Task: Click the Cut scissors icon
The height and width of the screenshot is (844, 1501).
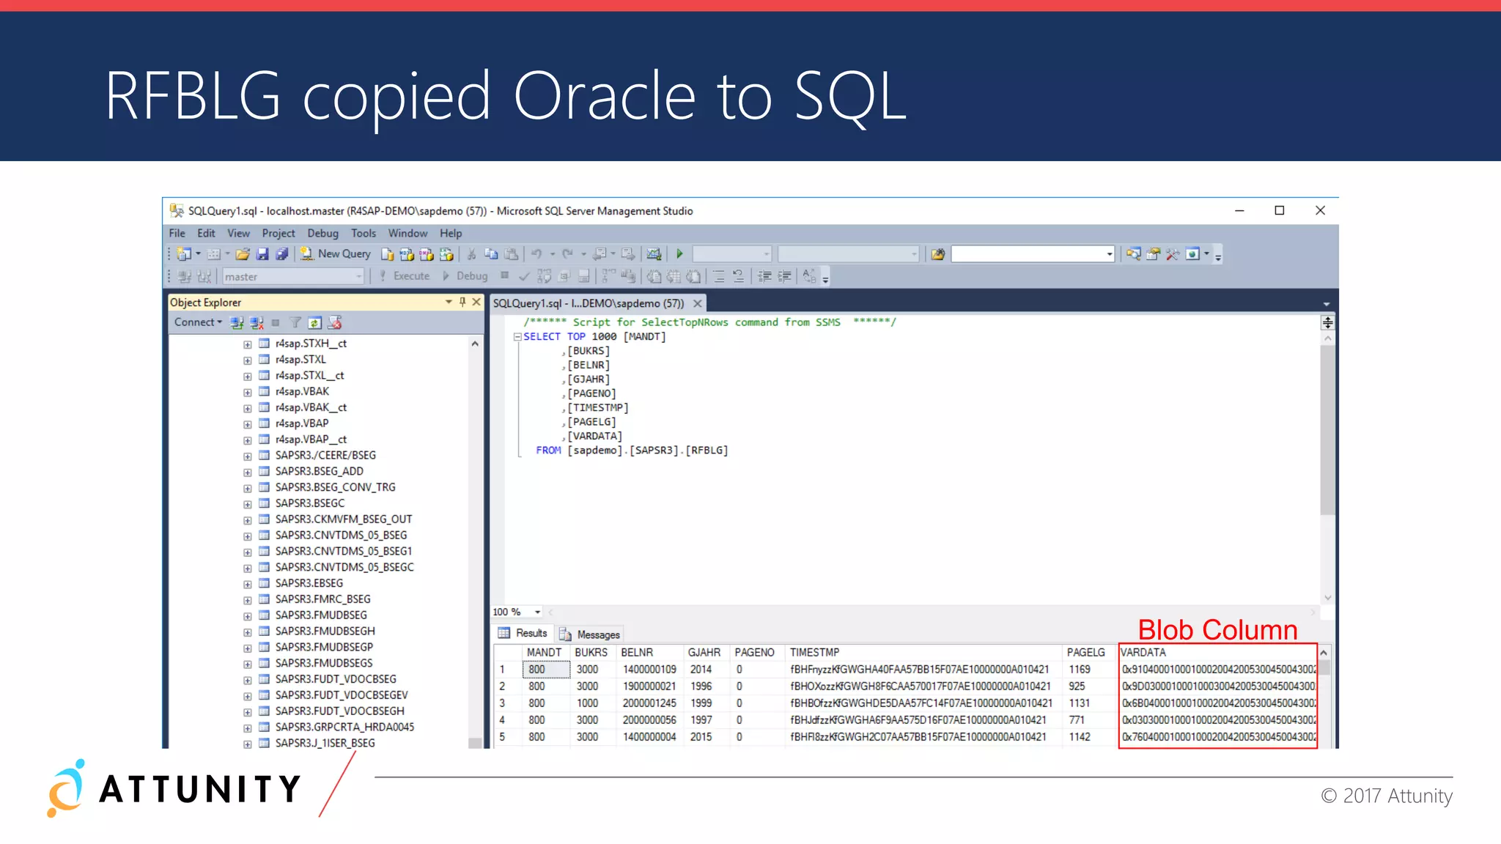Action: 471,254
